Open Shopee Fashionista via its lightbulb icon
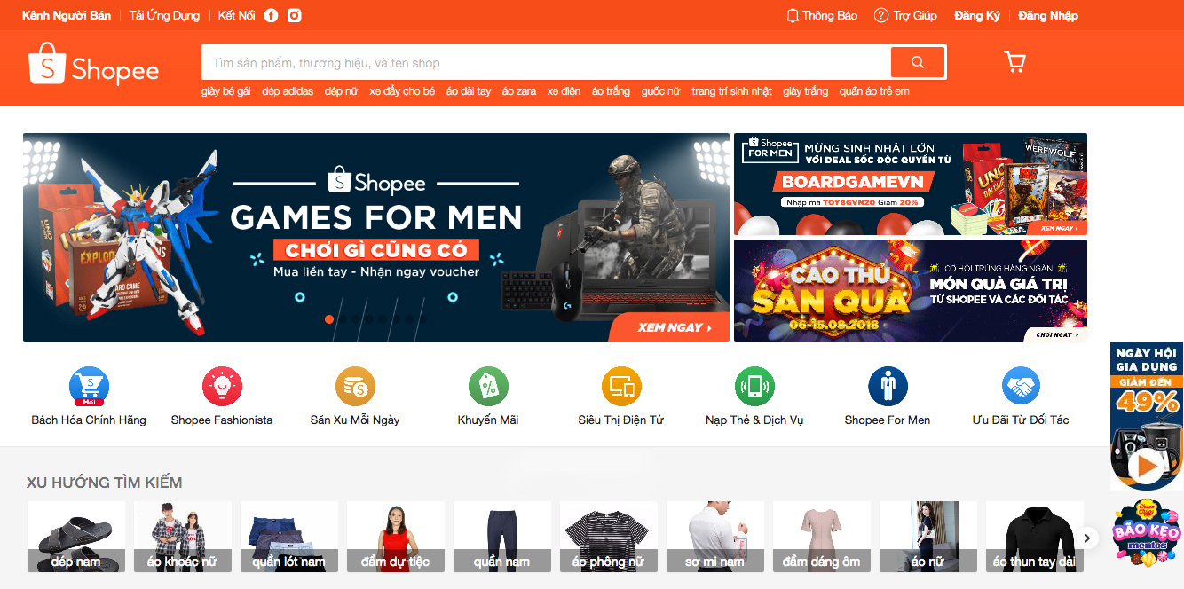Image resolution: width=1184 pixels, height=589 pixels. pyautogui.click(x=221, y=386)
